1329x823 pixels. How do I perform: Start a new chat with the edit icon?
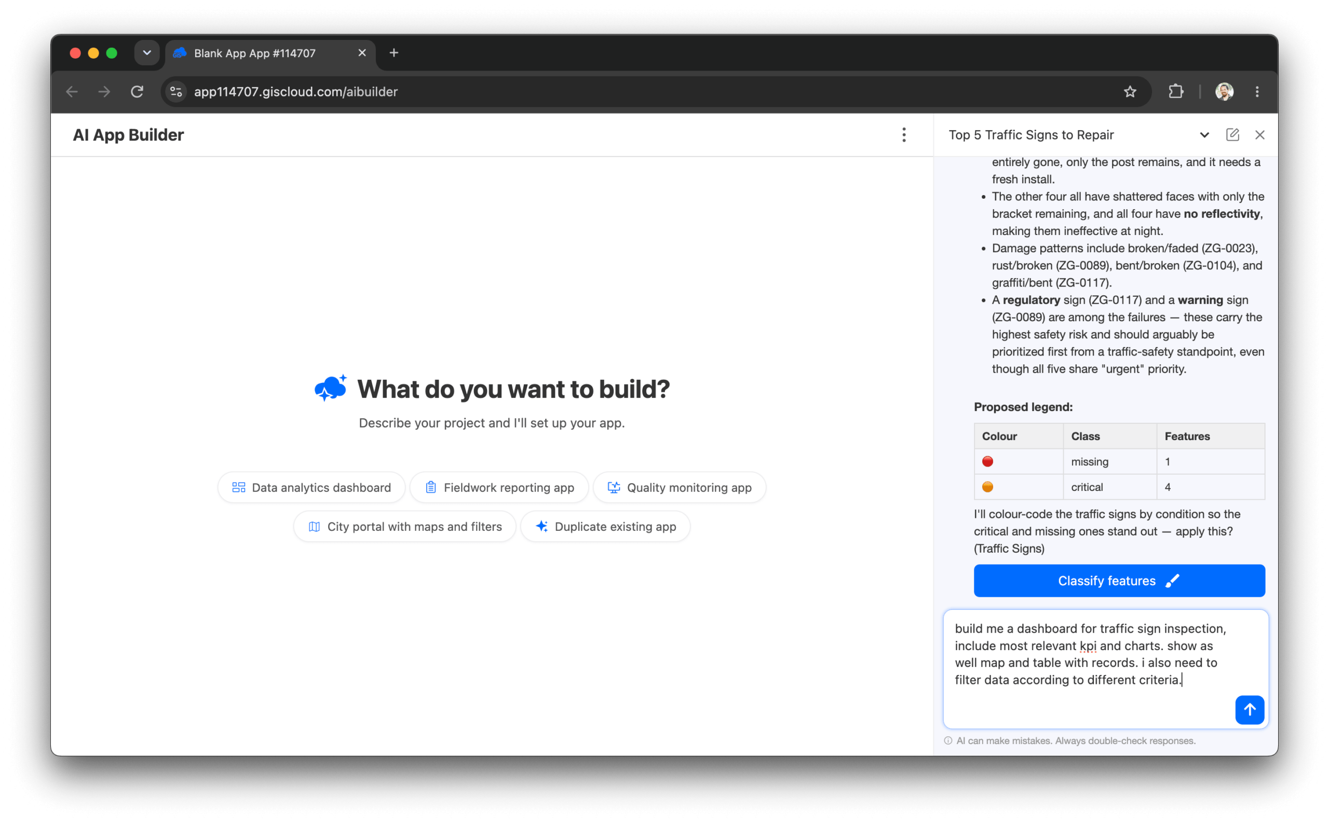click(x=1232, y=135)
